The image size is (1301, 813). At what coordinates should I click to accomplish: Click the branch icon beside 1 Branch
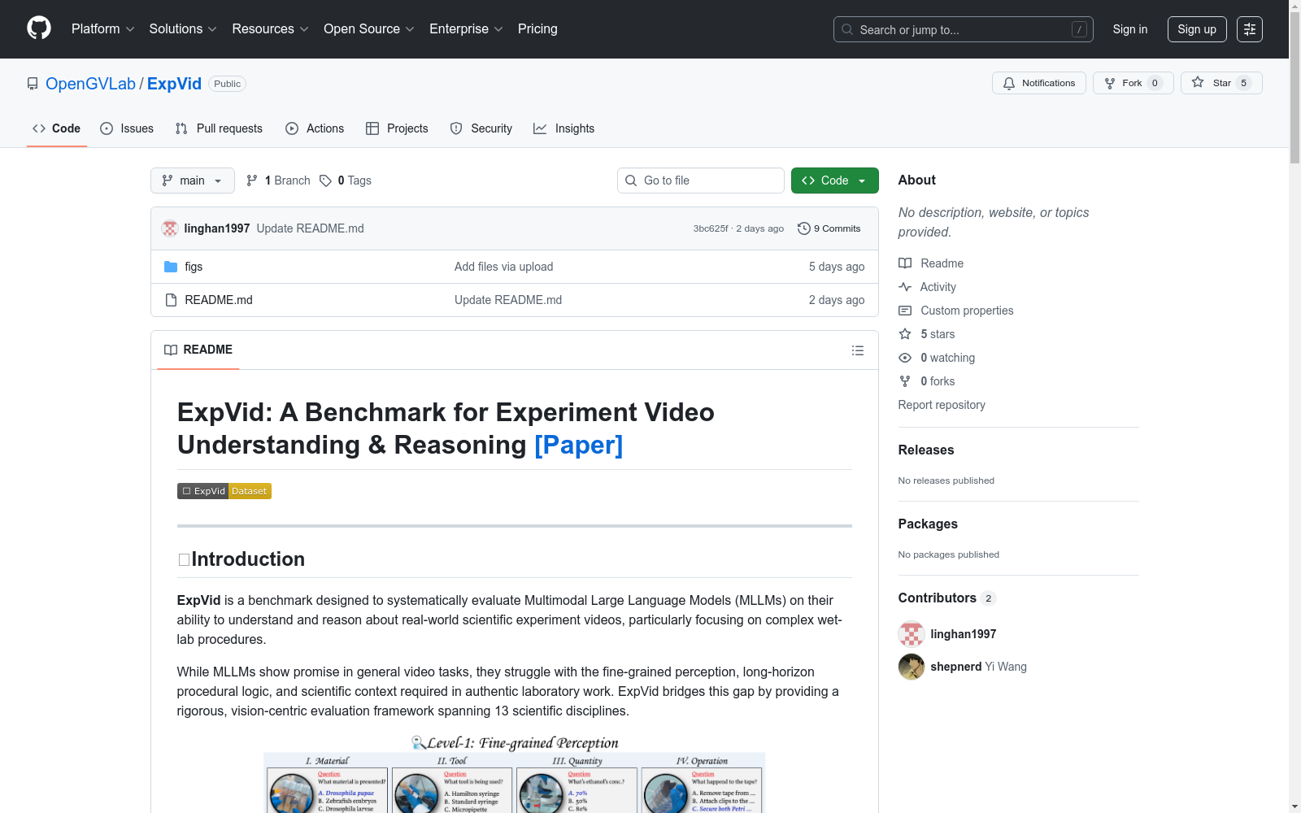[252, 180]
